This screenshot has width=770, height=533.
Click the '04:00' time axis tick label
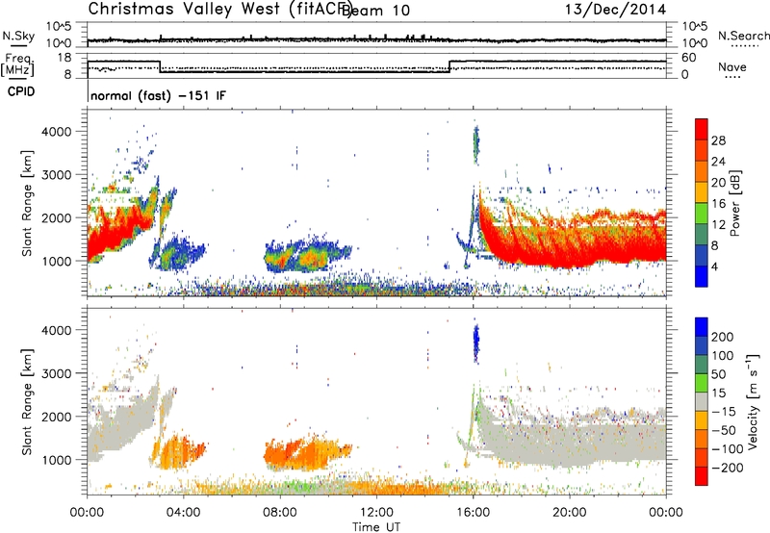(x=183, y=513)
